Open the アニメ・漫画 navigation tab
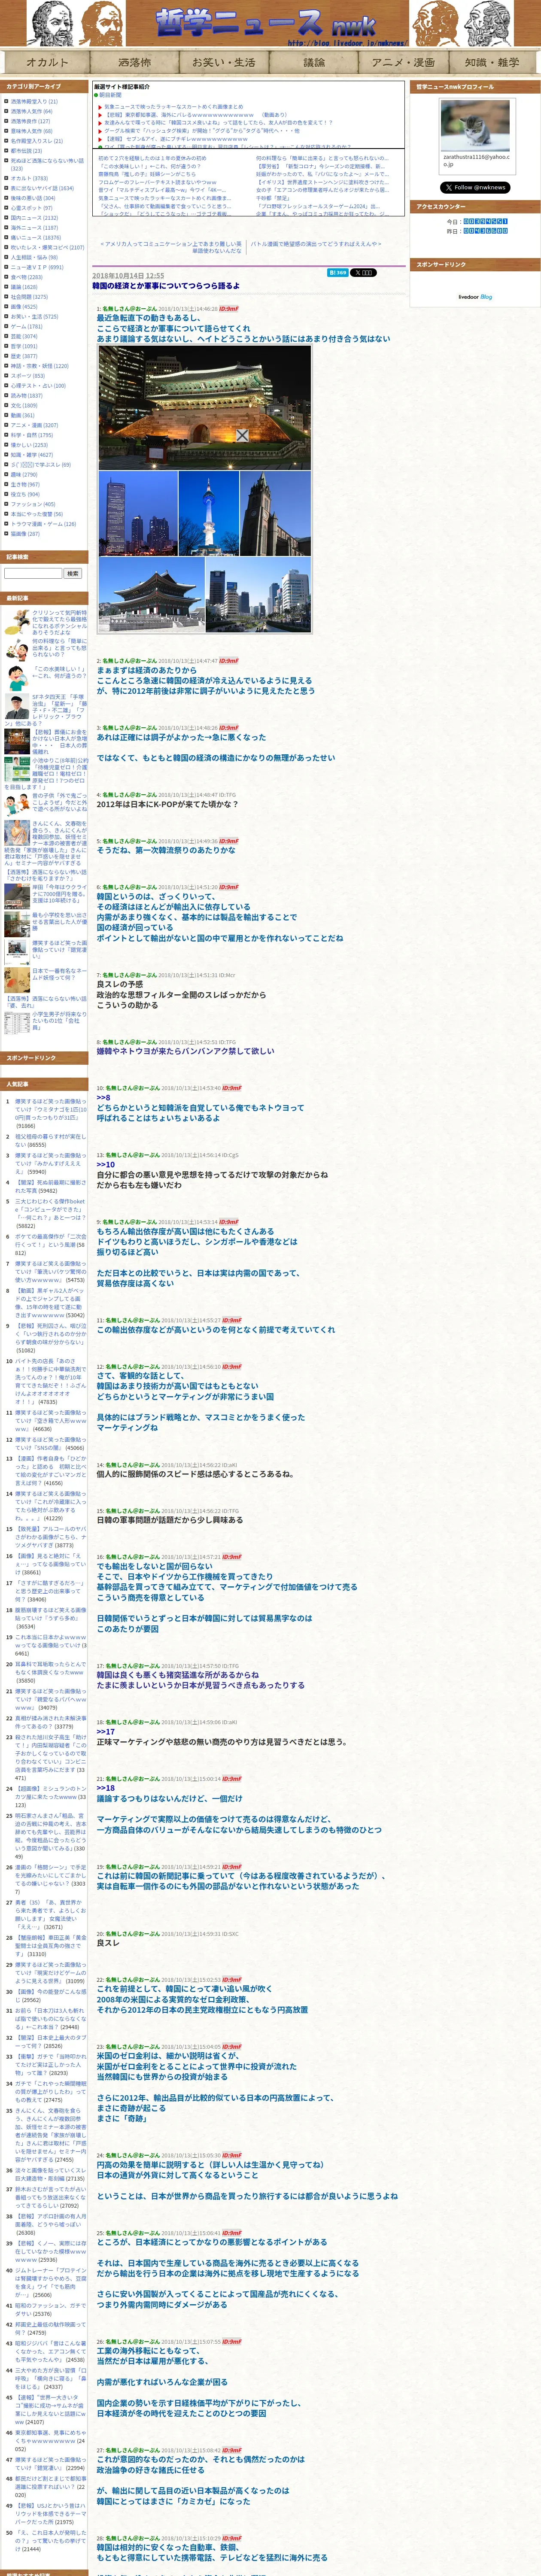This screenshot has width=541, height=2576. click(403, 62)
